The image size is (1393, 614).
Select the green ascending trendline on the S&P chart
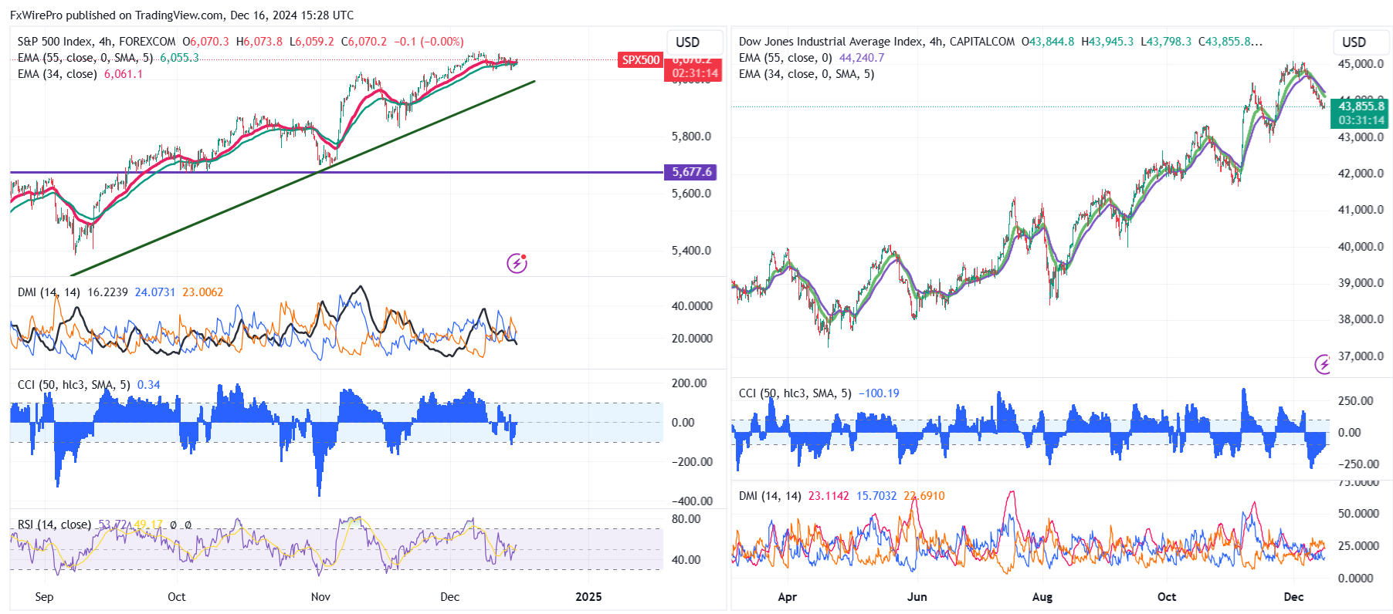click(301, 178)
